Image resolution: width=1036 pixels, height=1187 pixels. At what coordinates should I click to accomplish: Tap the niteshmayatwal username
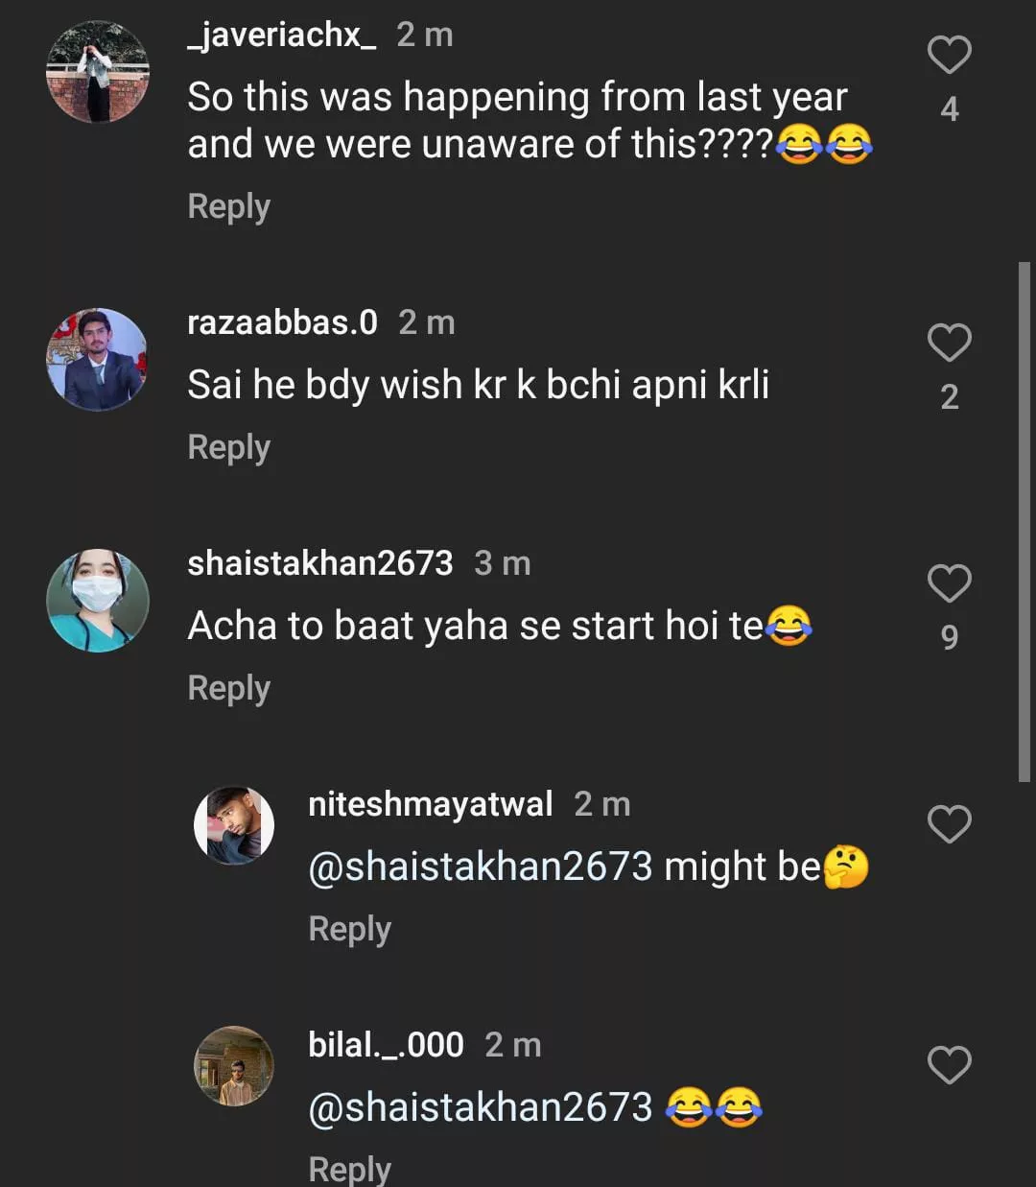[430, 804]
